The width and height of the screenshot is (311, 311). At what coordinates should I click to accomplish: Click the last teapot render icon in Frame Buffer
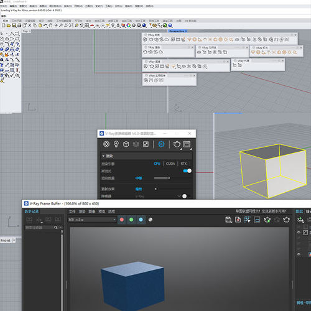point(287,220)
